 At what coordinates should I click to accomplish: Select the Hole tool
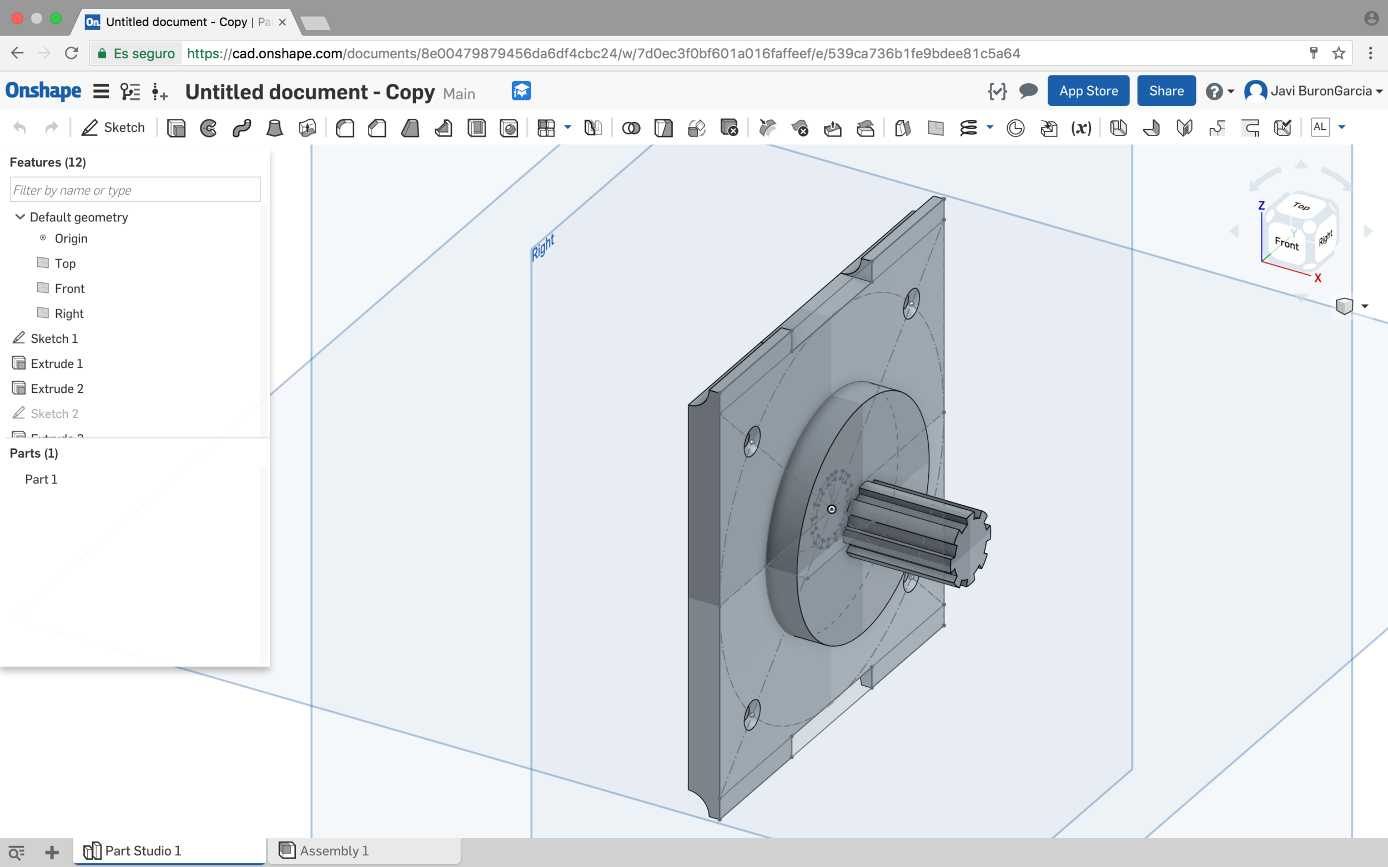pos(509,127)
